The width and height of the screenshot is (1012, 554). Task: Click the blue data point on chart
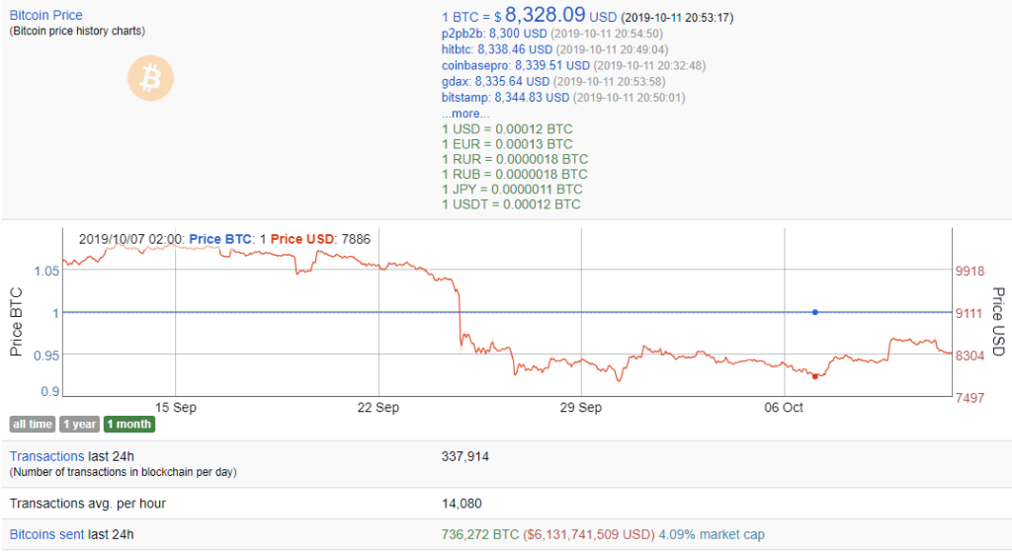coord(814,312)
